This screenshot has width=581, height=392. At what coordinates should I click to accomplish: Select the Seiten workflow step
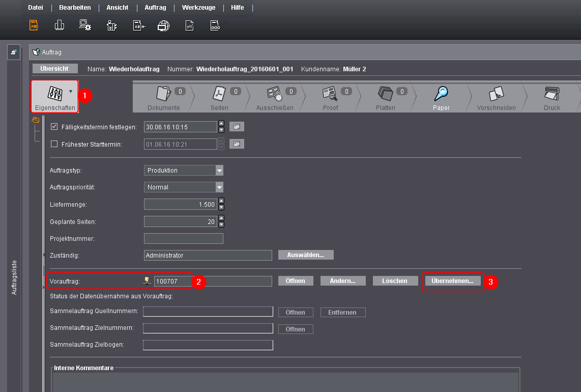click(219, 98)
